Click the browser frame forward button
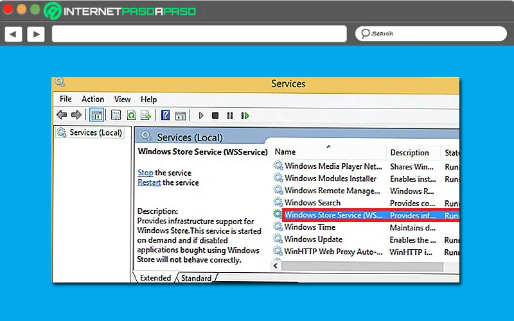Image resolution: width=514 pixels, height=321 pixels. (x=36, y=34)
